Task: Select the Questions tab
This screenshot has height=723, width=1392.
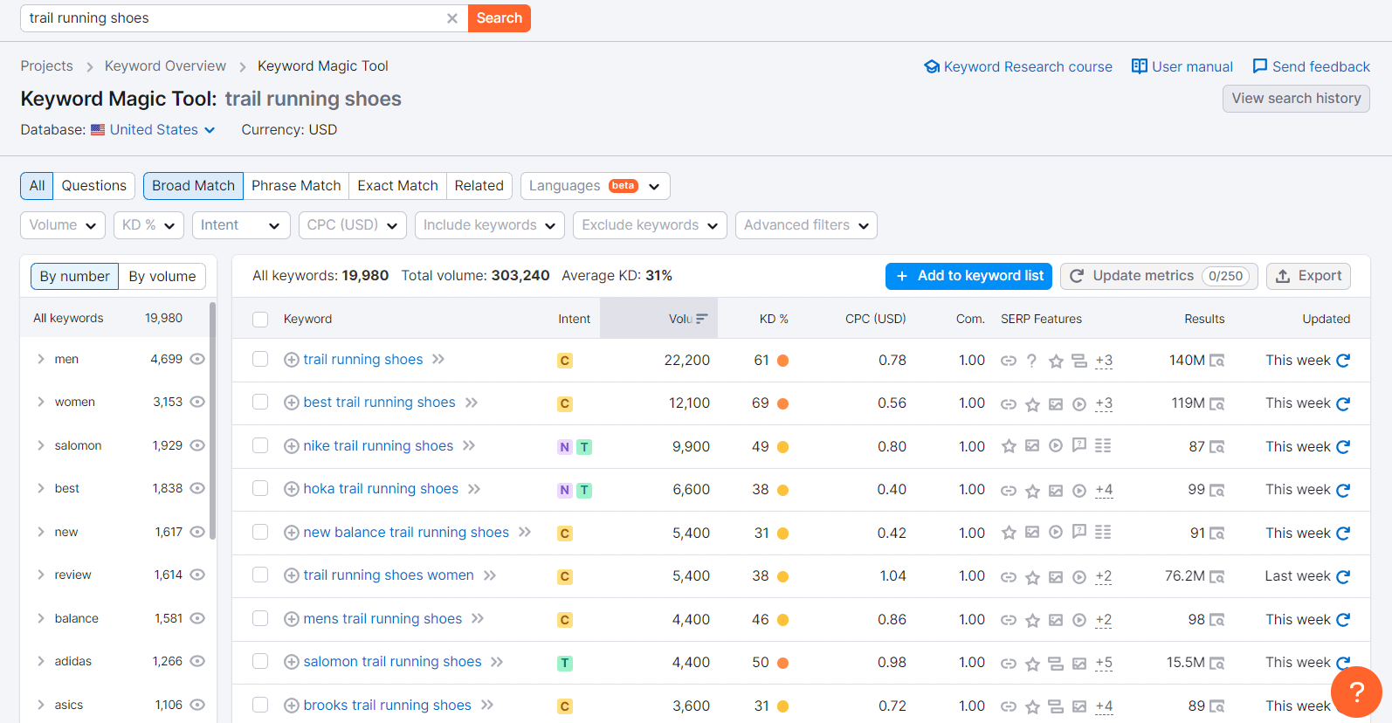Action: (x=94, y=186)
